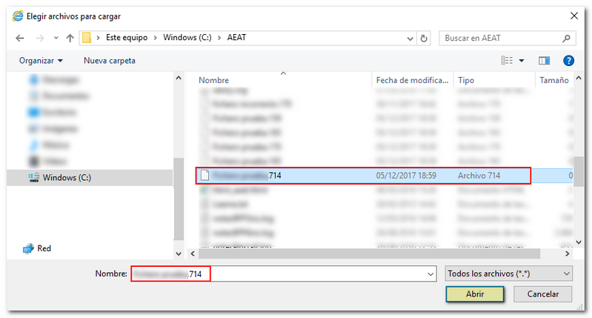Image resolution: width=592 pixels, height=318 pixels.
Task: Toggle the preview pane icon
Action: point(544,61)
